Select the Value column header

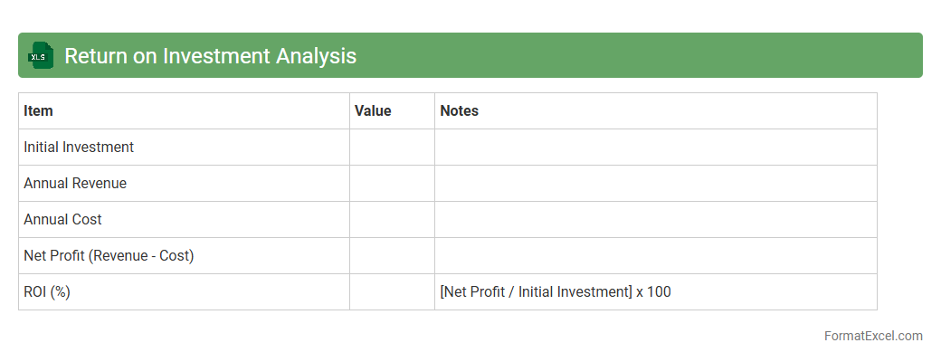coord(373,111)
